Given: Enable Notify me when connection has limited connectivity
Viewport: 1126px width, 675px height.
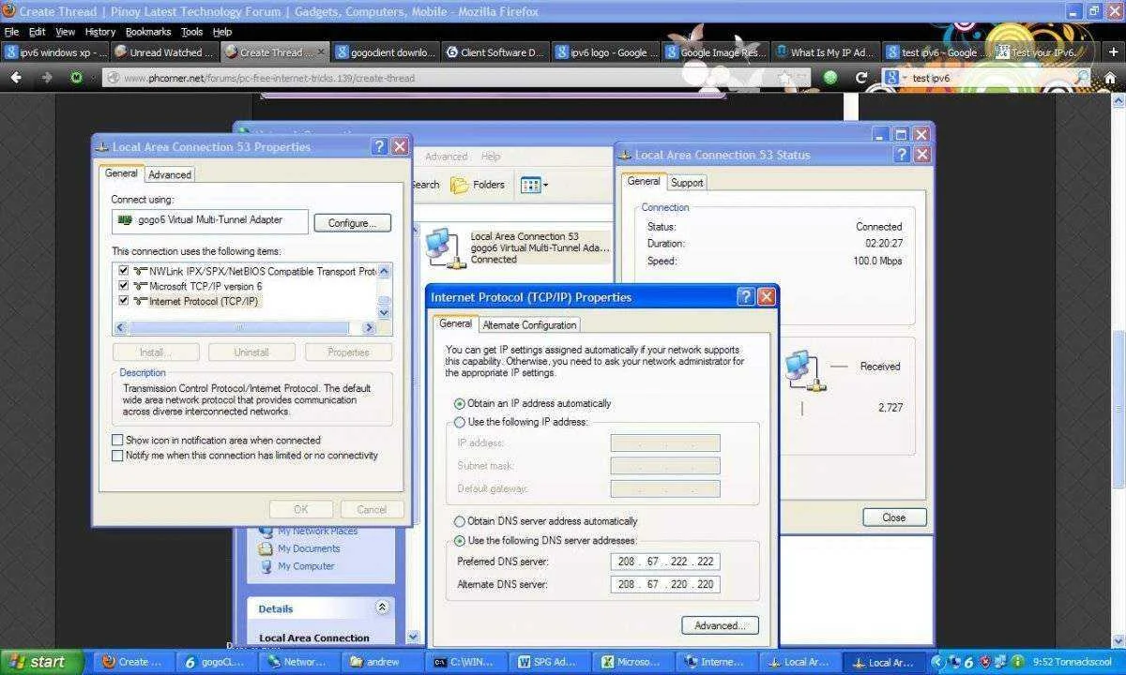Looking at the screenshot, I should [117, 456].
